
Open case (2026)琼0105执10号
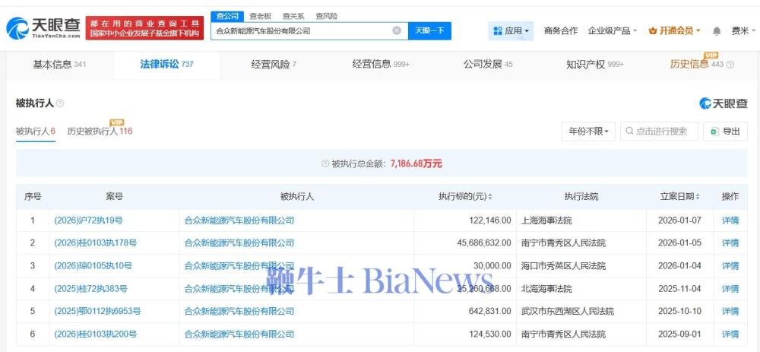[x=93, y=265]
